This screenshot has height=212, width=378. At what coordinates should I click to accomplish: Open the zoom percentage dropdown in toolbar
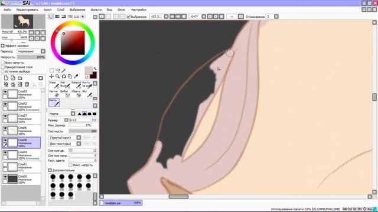(x=166, y=16)
